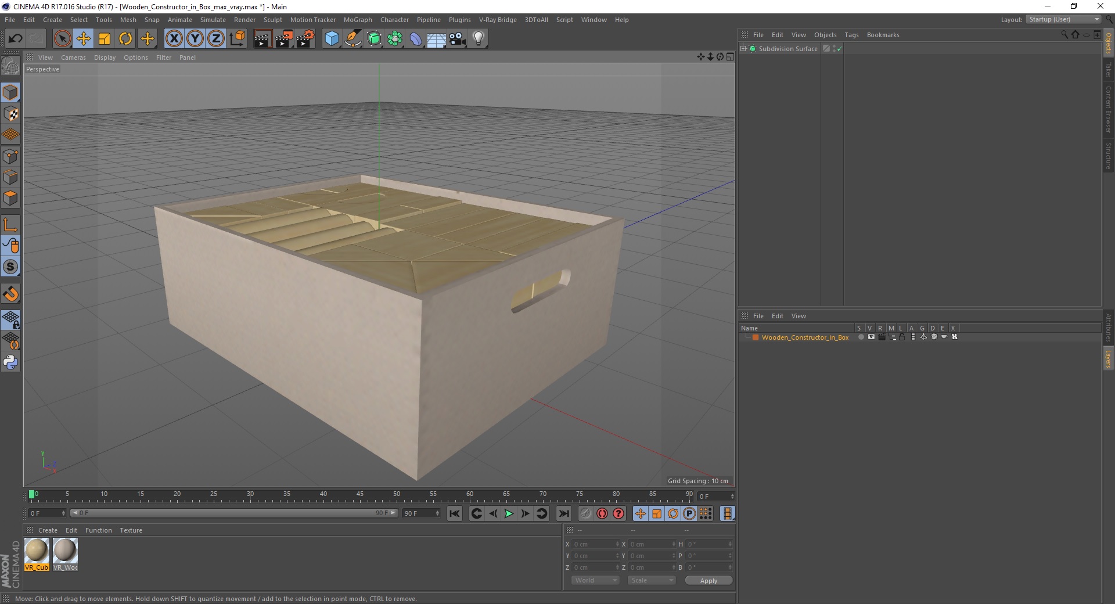The width and height of the screenshot is (1115, 604).
Task: Click the Undo arrow icon
Action: pyautogui.click(x=16, y=39)
